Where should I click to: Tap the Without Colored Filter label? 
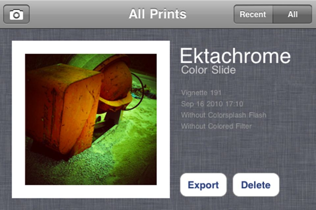click(216, 126)
